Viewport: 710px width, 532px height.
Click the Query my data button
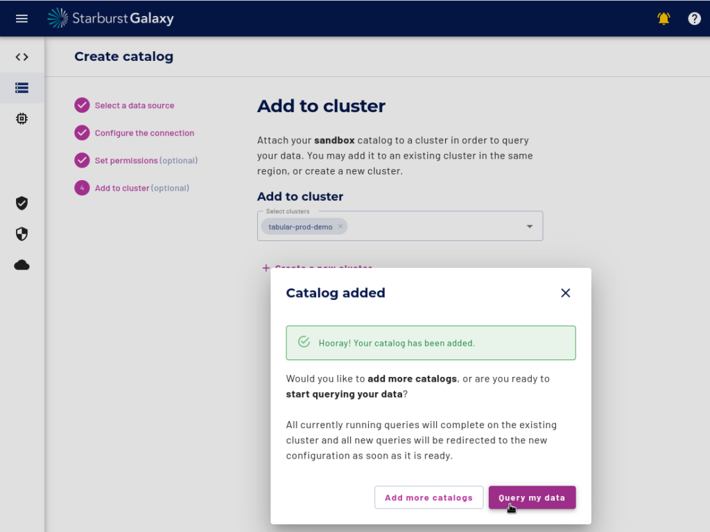(532, 497)
